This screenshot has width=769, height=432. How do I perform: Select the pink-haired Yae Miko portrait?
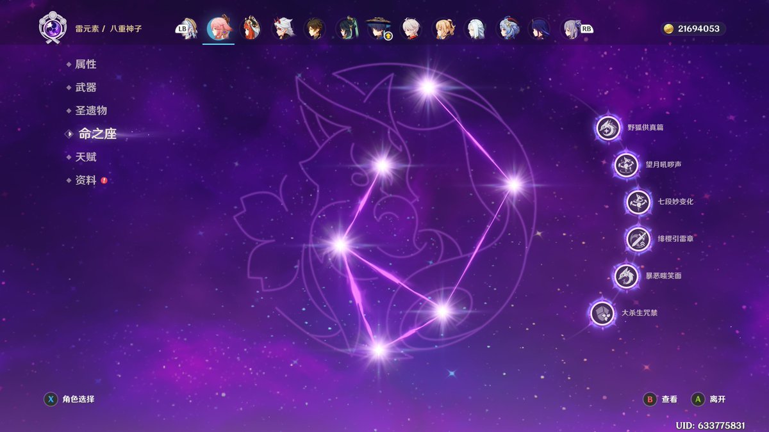point(219,28)
